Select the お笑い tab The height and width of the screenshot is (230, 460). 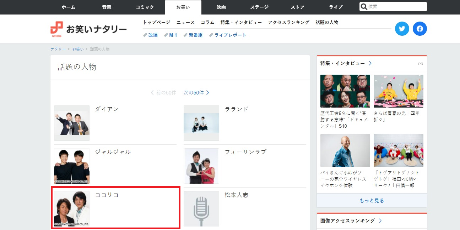[183, 7]
